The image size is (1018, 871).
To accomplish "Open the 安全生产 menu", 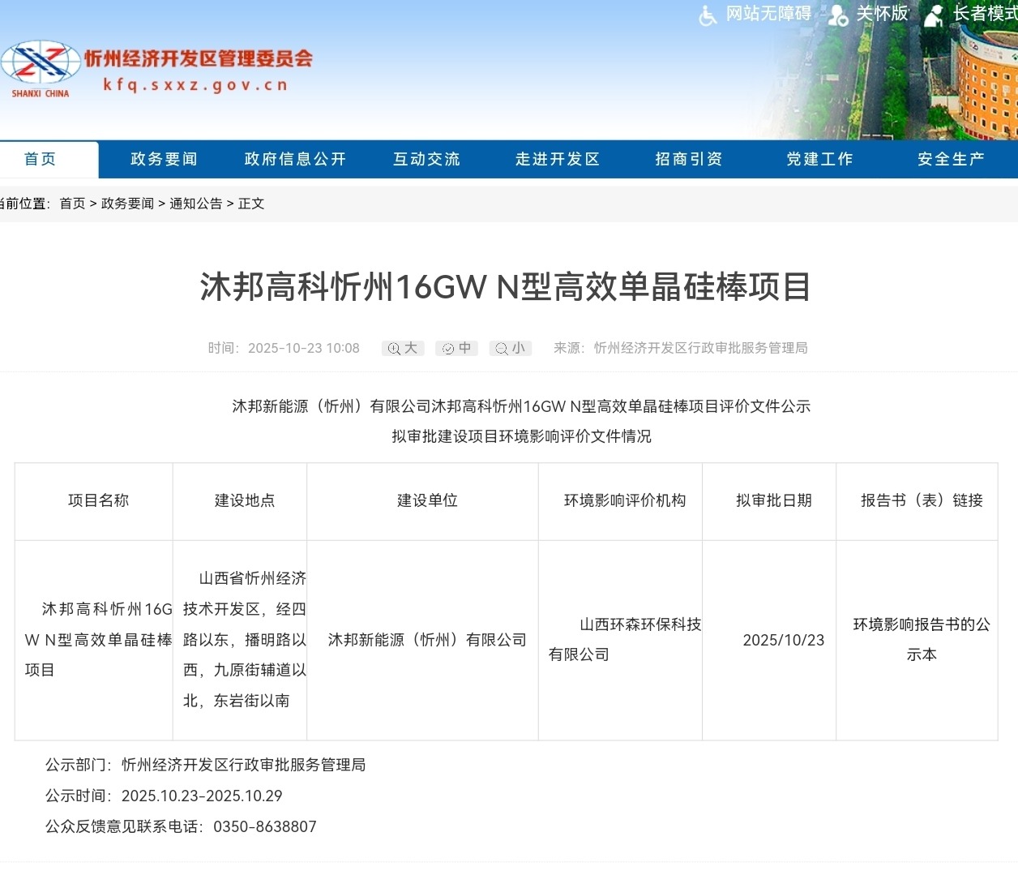I will (951, 159).
